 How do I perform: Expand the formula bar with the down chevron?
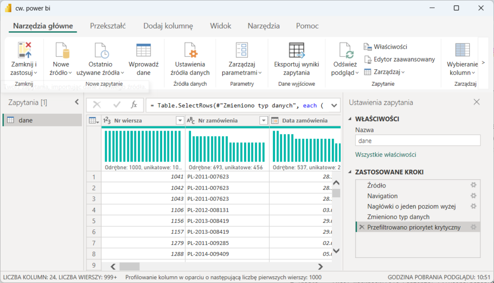click(x=334, y=106)
